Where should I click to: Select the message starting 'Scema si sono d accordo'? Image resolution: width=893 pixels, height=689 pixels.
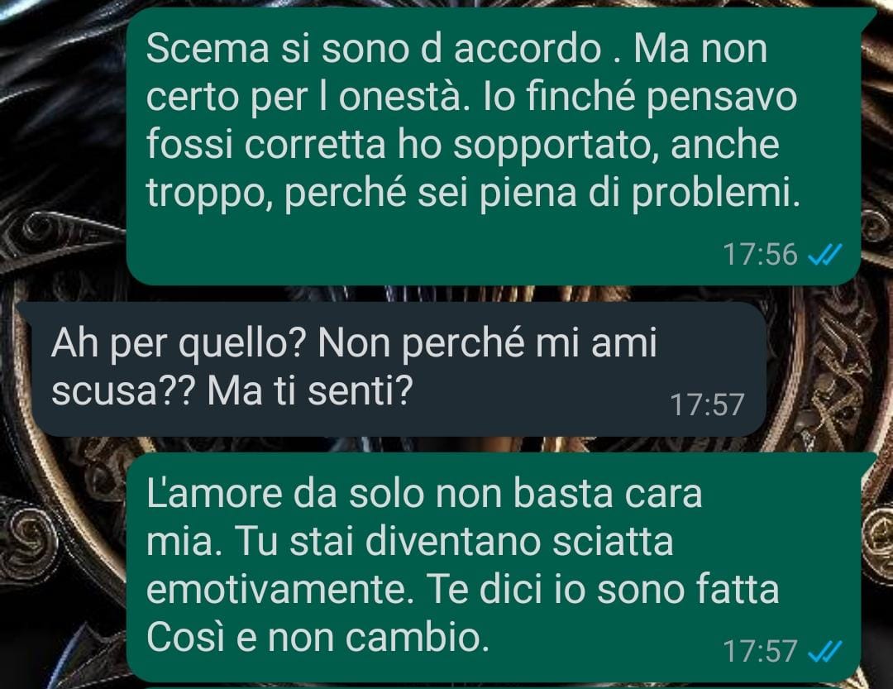click(493, 146)
